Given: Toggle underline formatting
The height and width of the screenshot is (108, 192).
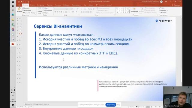Looking at the screenshot, I should pos(59,12).
